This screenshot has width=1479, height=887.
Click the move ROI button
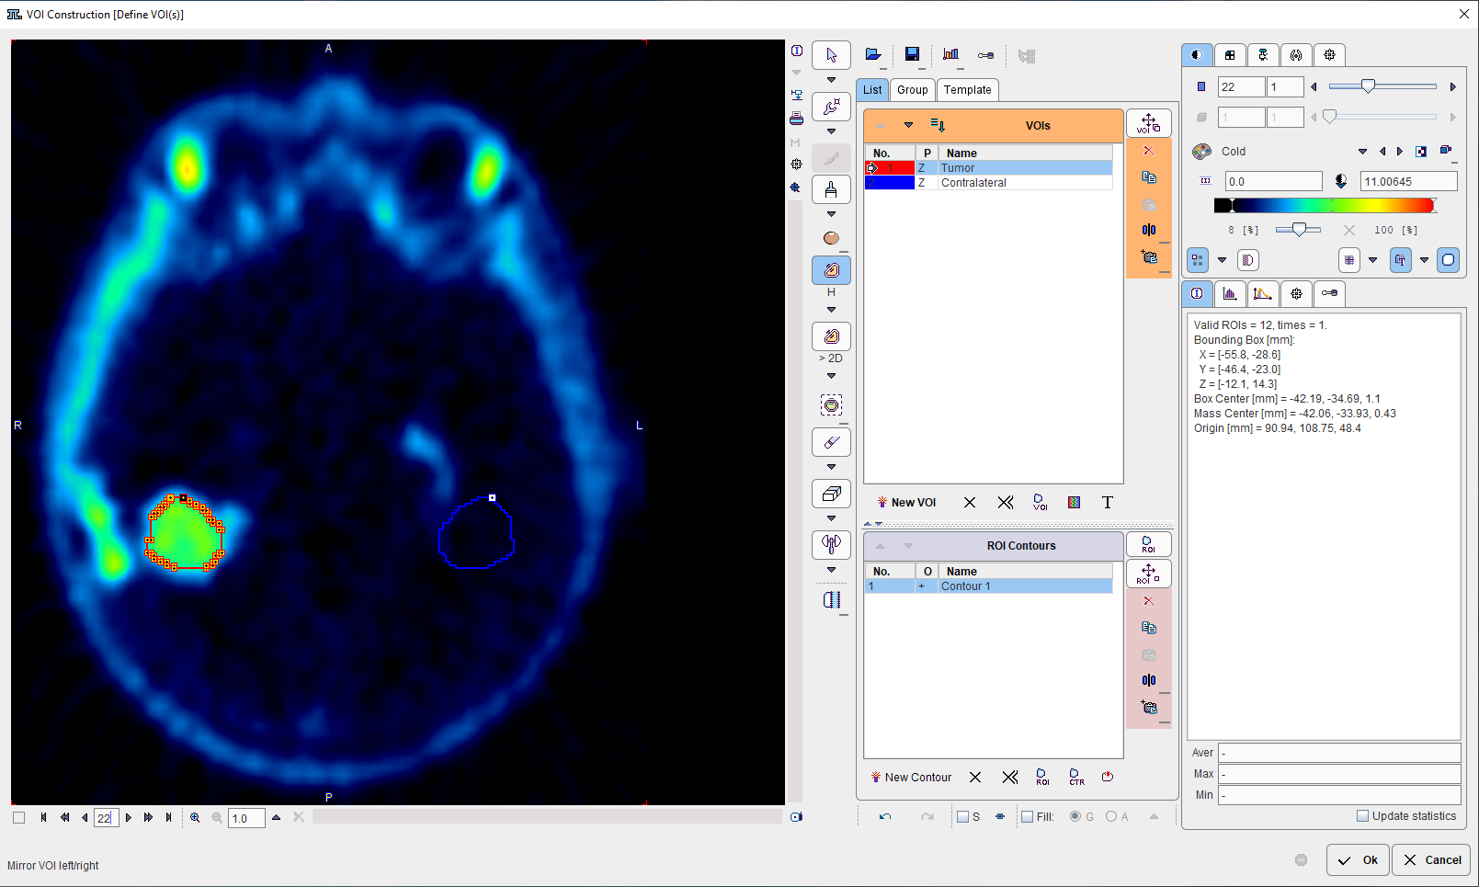[1148, 574]
